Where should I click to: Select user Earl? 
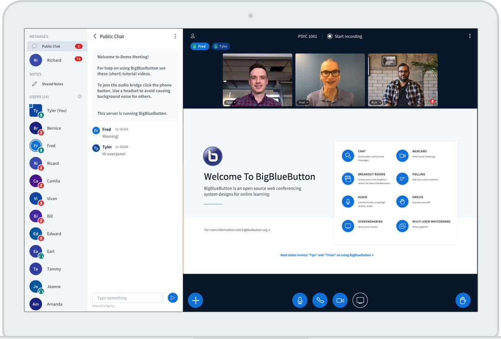click(x=55, y=251)
